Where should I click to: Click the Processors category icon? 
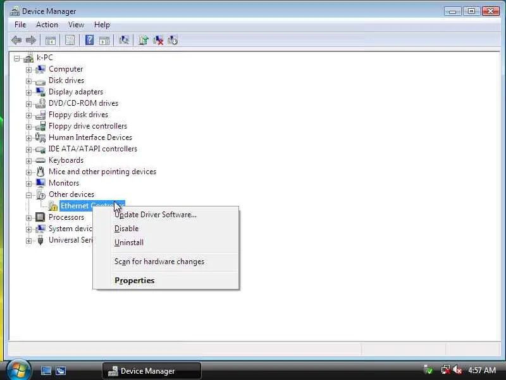[40, 217]
